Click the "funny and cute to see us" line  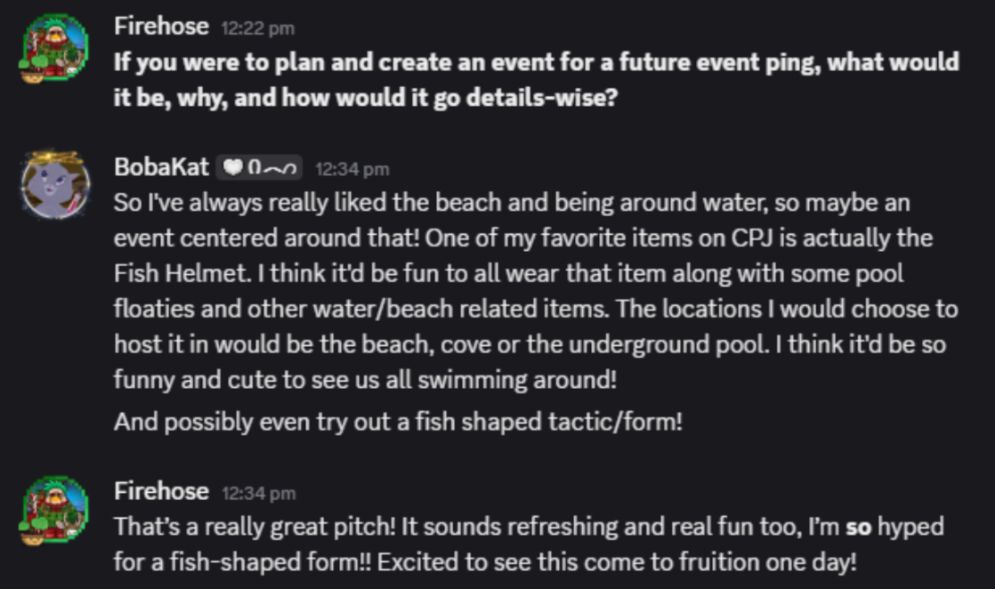pos(365,379)
